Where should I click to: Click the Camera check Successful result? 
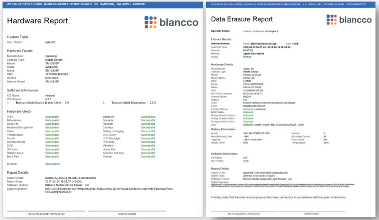pyautogui.click(x=148, y=128)
